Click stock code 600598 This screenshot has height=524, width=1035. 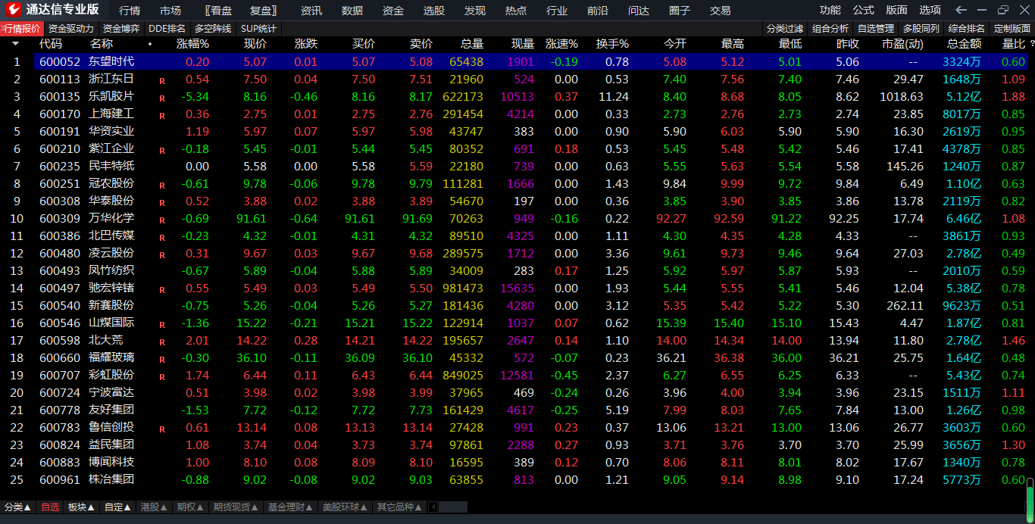[59, 341]
